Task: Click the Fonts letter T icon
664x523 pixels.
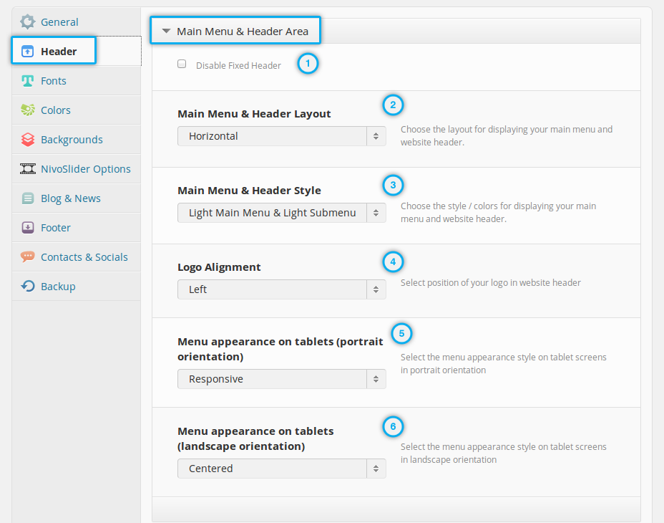Action: (x=28, y=81)
